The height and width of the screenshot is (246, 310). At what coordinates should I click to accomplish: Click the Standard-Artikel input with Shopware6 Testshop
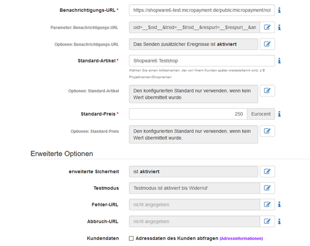[x=202, y=60]
